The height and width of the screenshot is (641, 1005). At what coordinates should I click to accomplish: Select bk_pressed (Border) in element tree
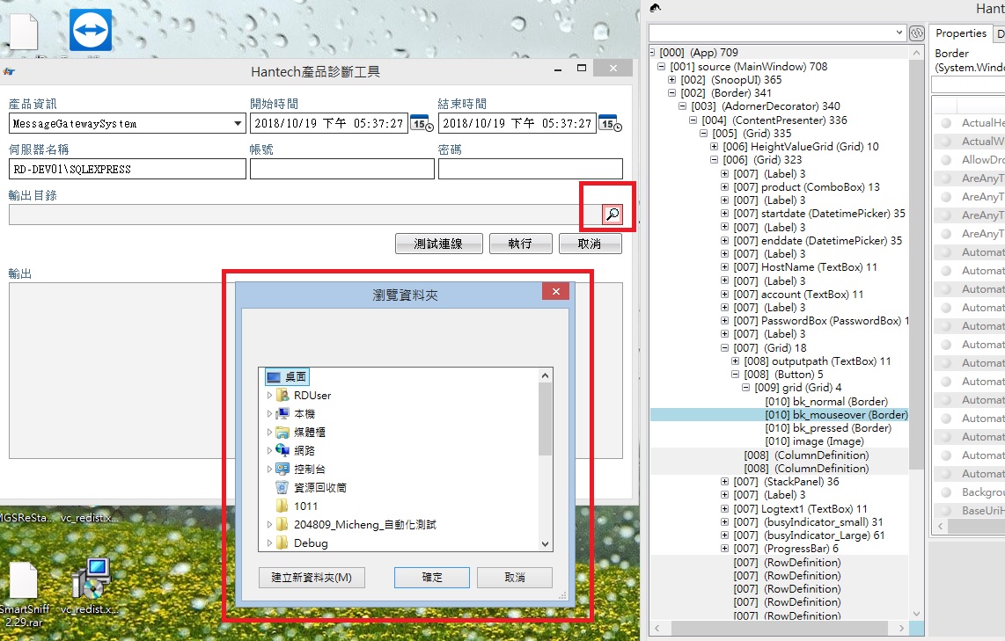[828, 428]
